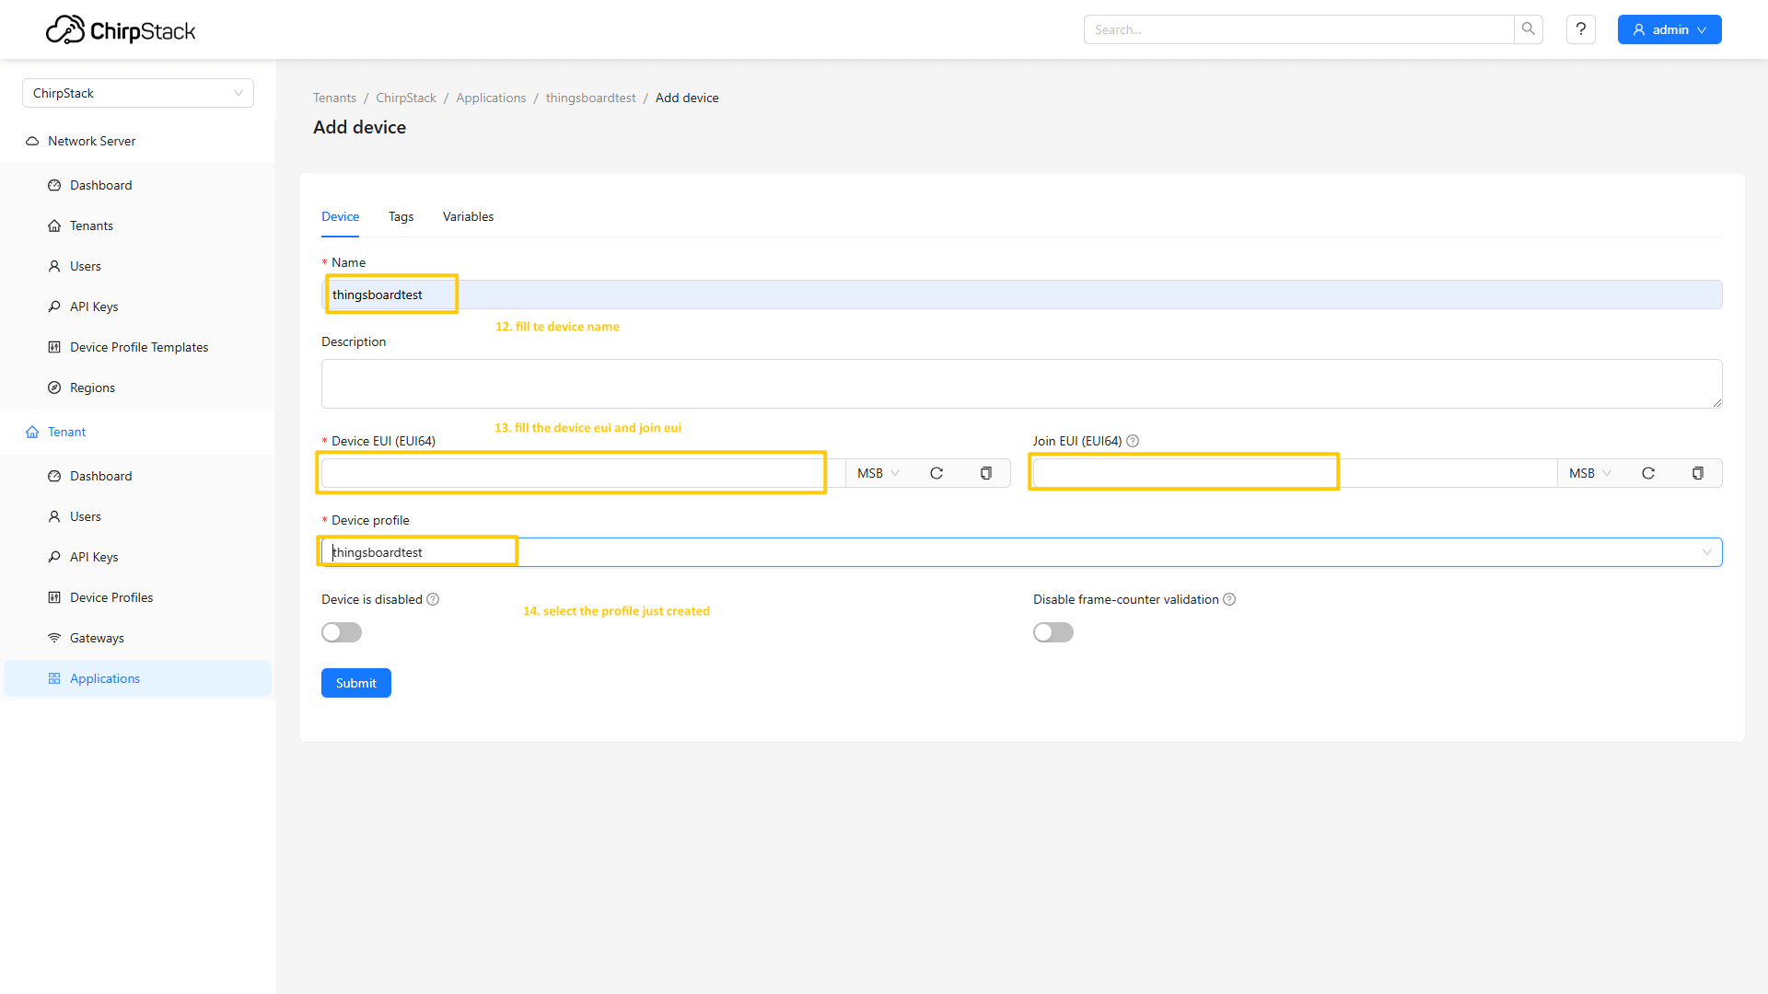The height and width of the screenshot is (994, 1768).
Task: Regenerate the Device EUI with refresh icon
Action: [936, 473]
